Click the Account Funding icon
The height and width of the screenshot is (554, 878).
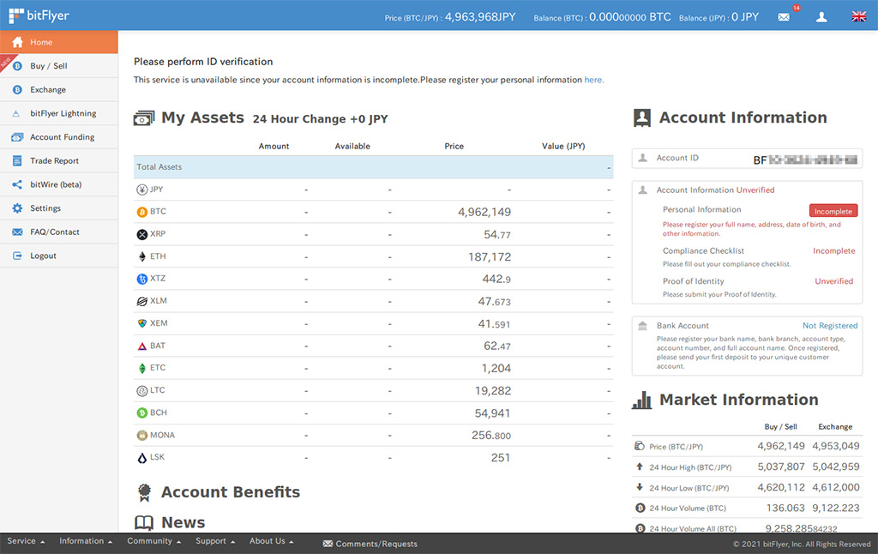tap(17, 137)
